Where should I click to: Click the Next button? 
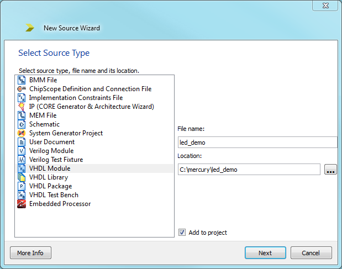click(265, 253)
